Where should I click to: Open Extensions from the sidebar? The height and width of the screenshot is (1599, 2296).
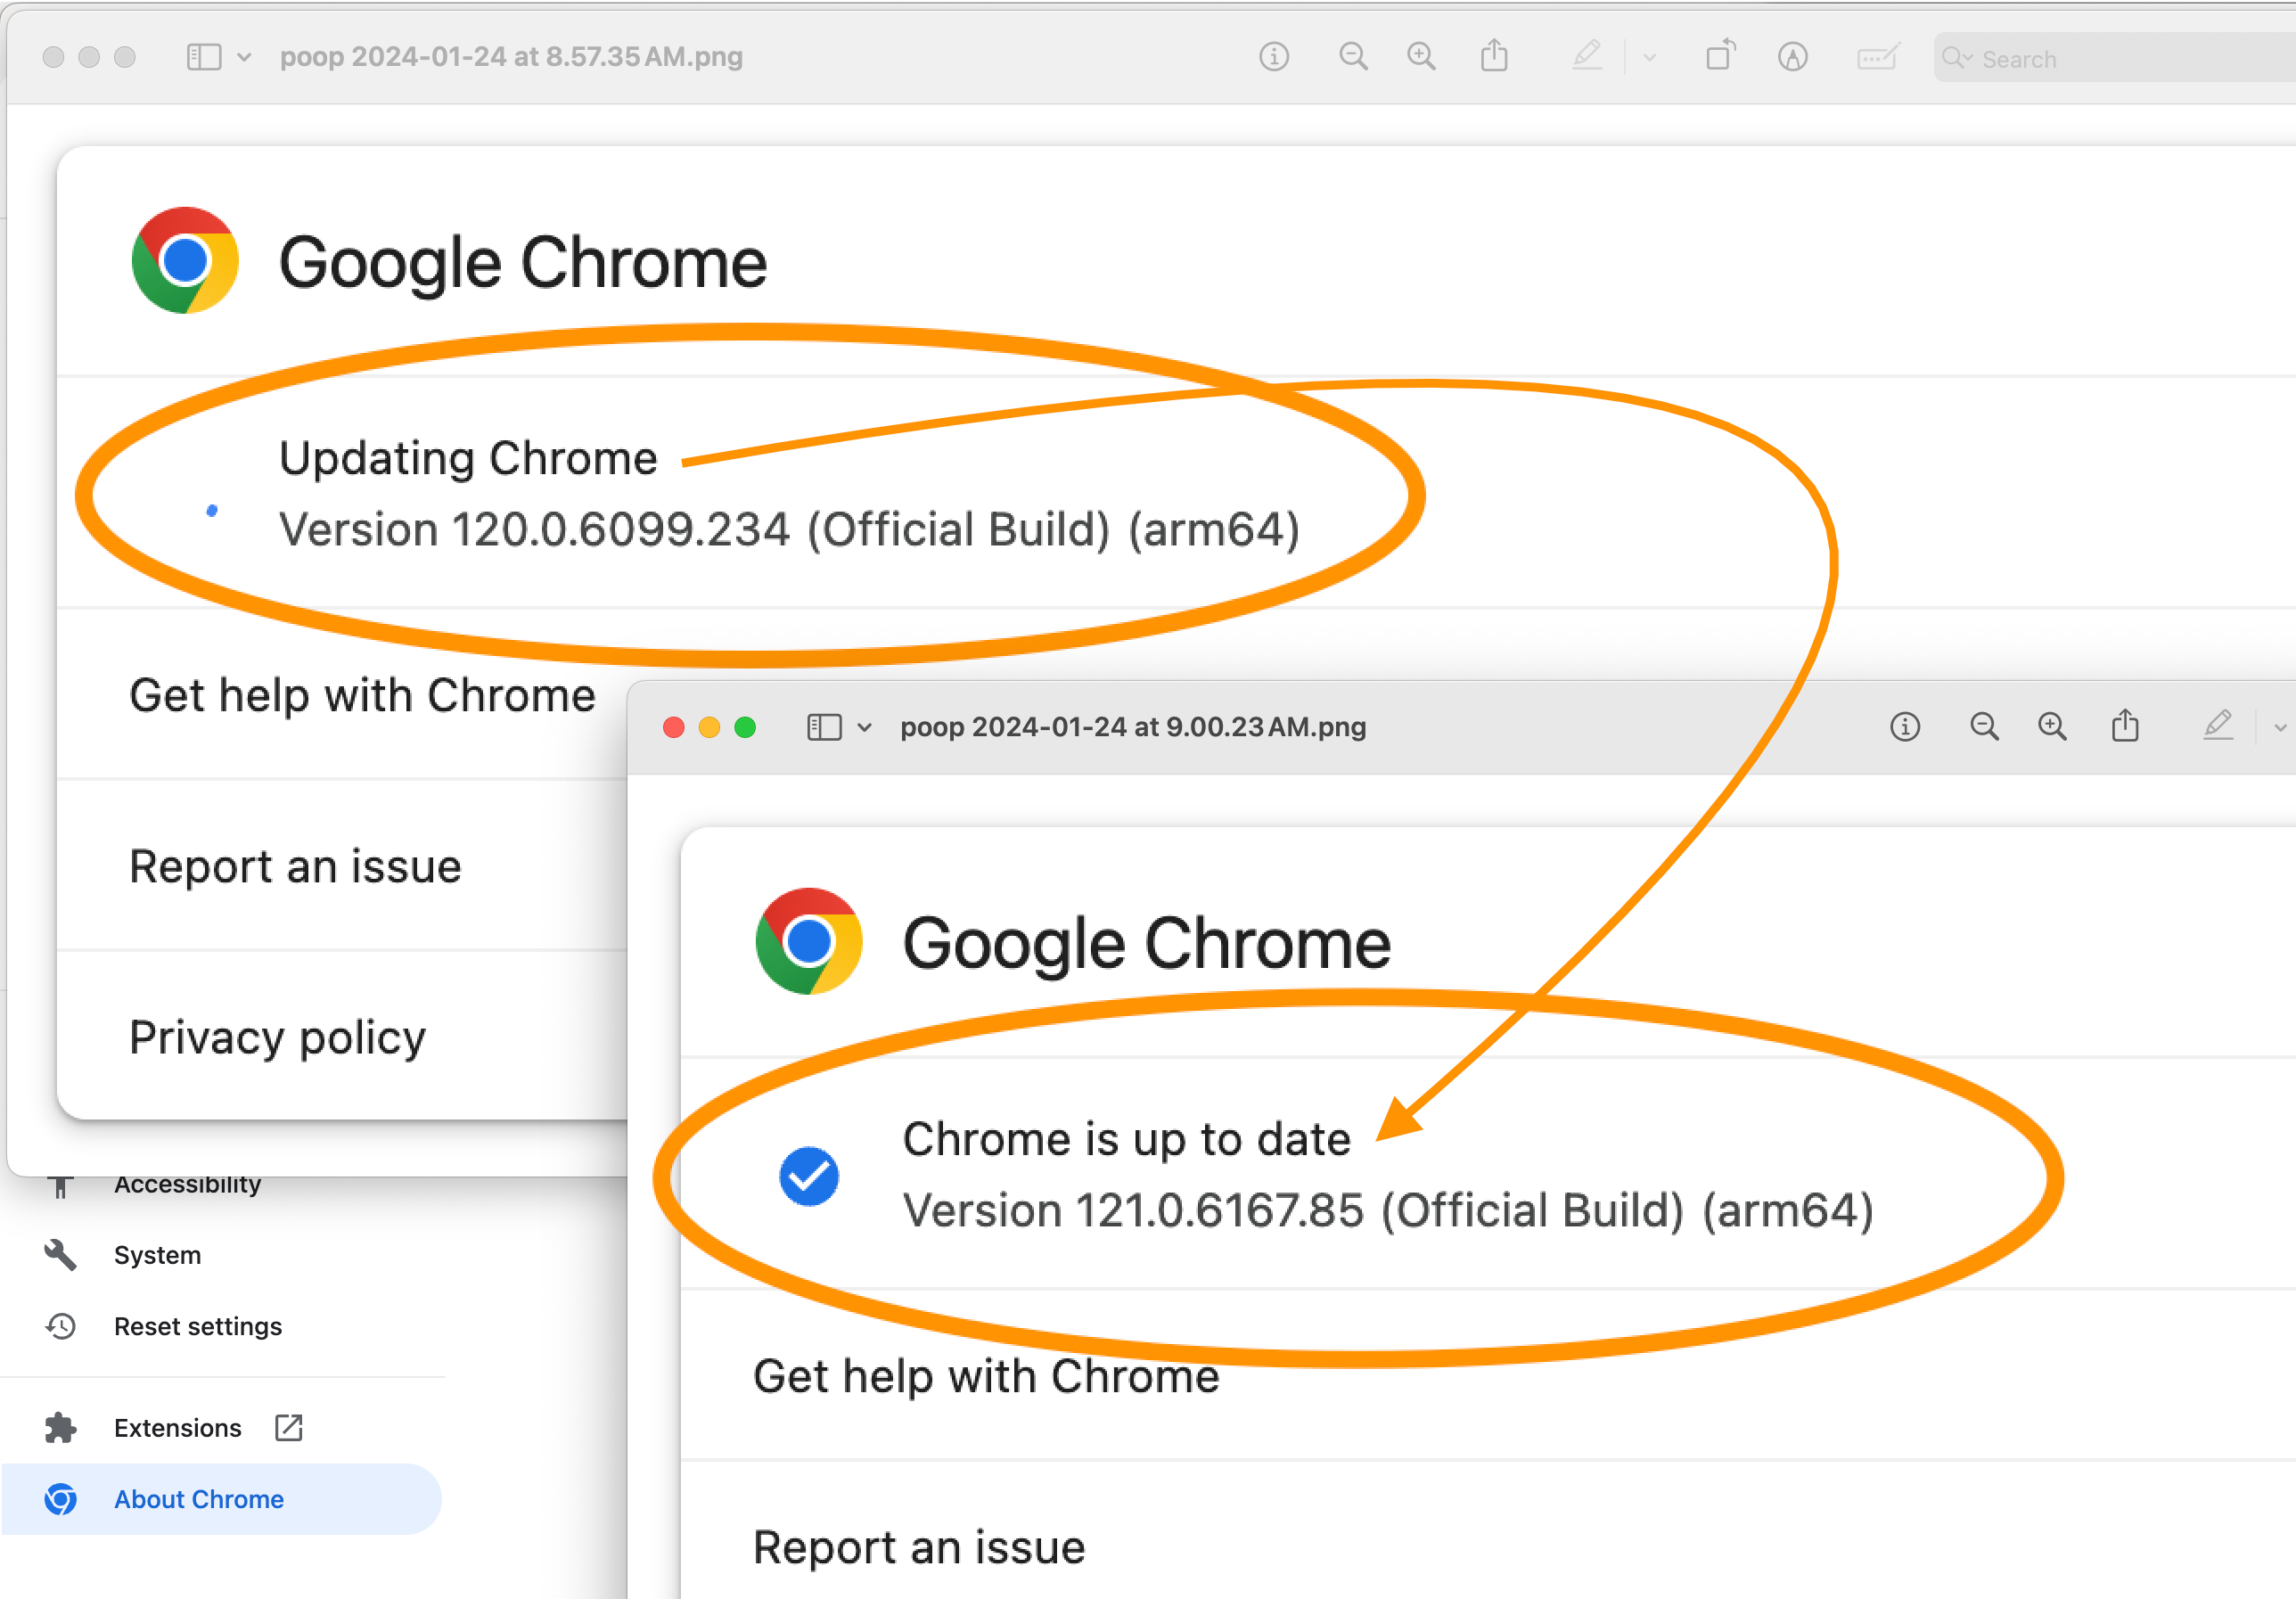tap(177, 1427)
